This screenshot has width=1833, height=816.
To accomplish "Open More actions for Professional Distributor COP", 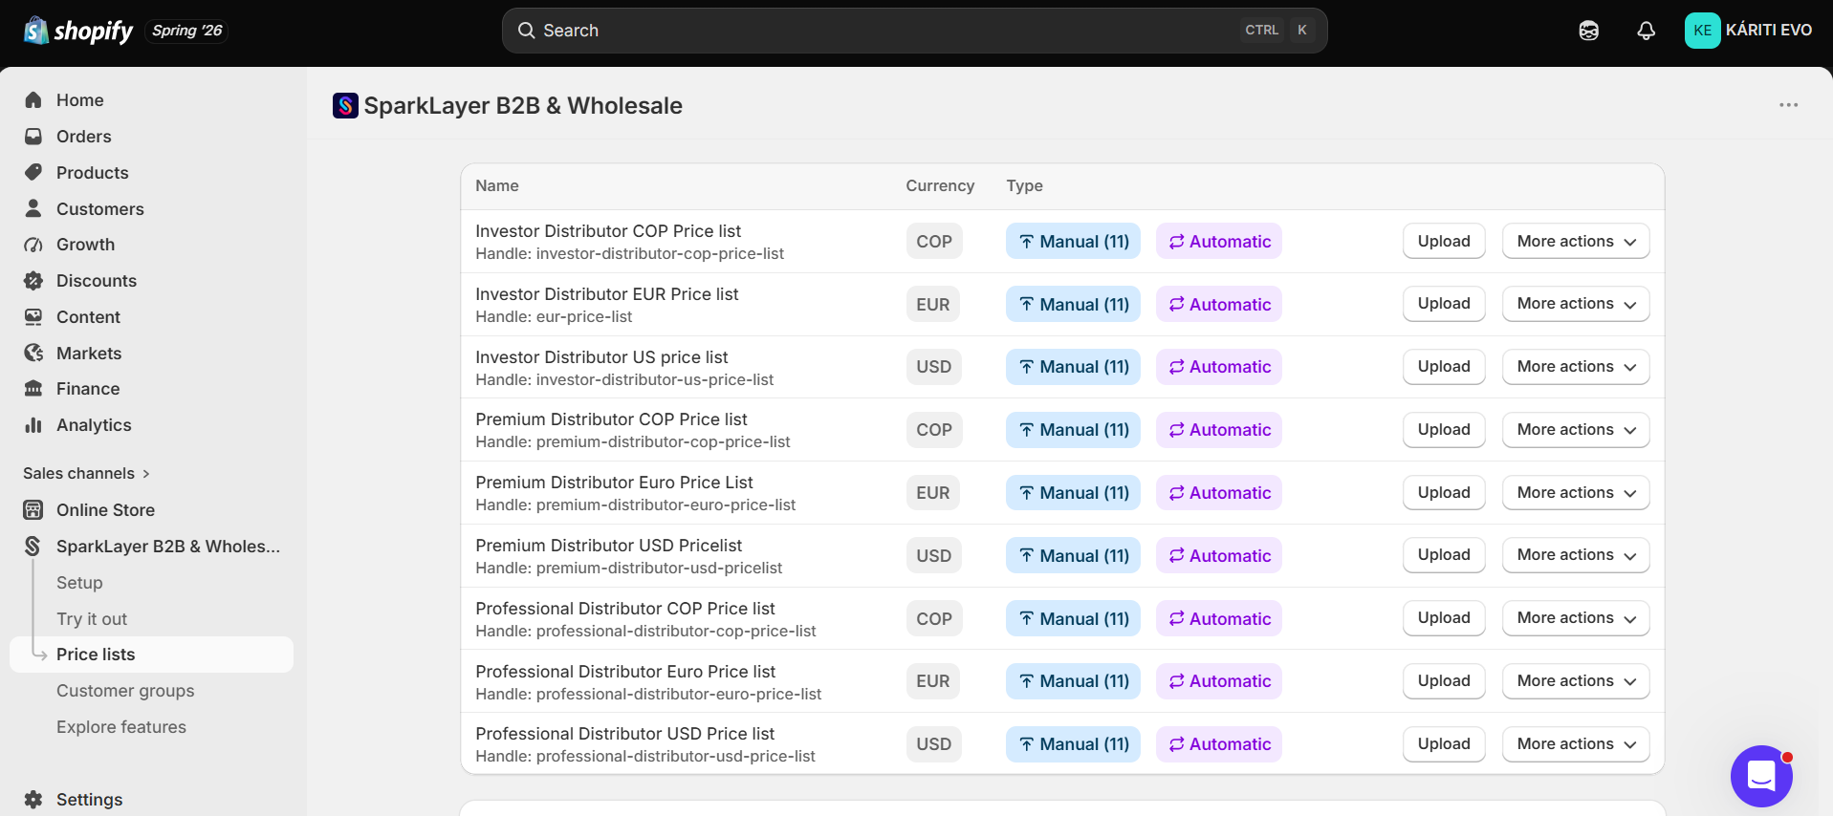I will (1576, 618).
